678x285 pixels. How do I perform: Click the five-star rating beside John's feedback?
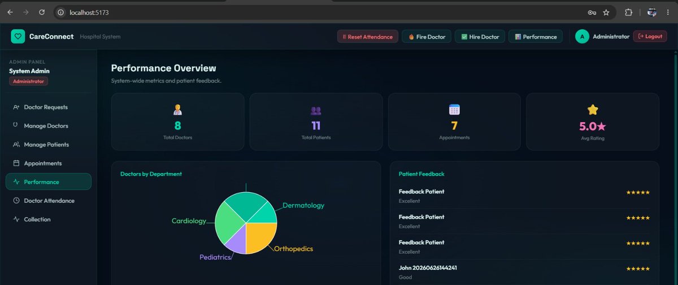(638, 269)
